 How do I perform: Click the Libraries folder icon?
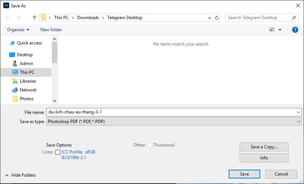15,81
